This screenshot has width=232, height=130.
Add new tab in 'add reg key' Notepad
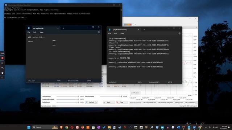[63, 28]
